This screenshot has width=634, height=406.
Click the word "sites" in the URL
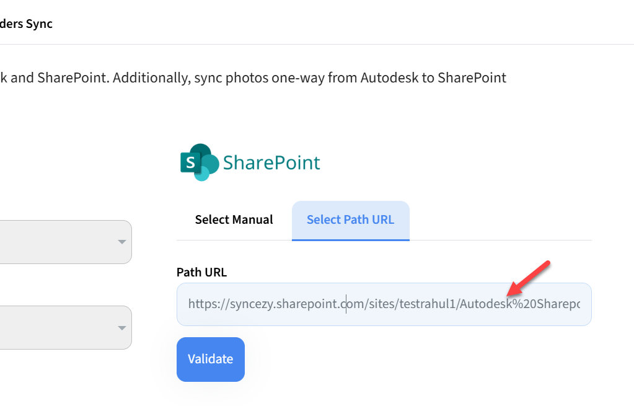point(381,304)
